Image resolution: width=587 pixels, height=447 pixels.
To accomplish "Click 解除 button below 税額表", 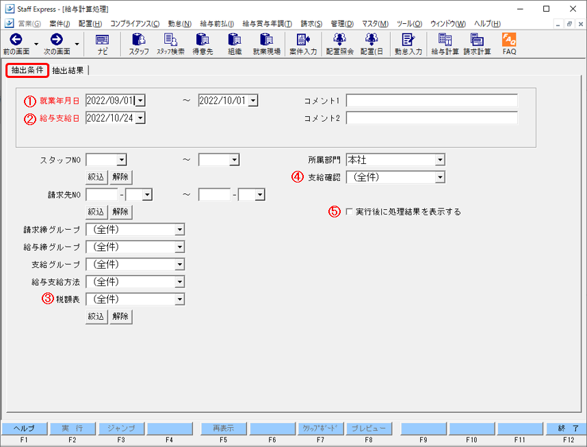I will (120, 316).
